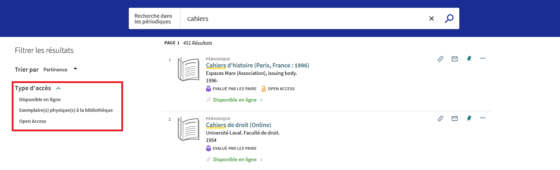Click the search field containing cahiers
Image resolution: width=560 pixels, height=170 pixels.
point(302,18)
